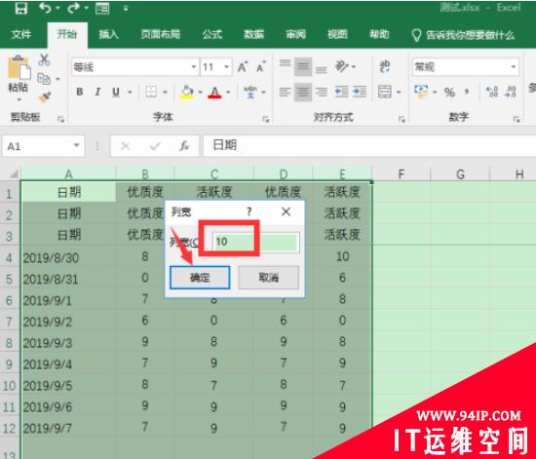Open the 公式 ribbon tab

211,34
